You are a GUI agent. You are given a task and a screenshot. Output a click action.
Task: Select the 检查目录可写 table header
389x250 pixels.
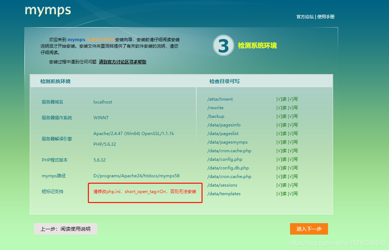click(224, 81)
